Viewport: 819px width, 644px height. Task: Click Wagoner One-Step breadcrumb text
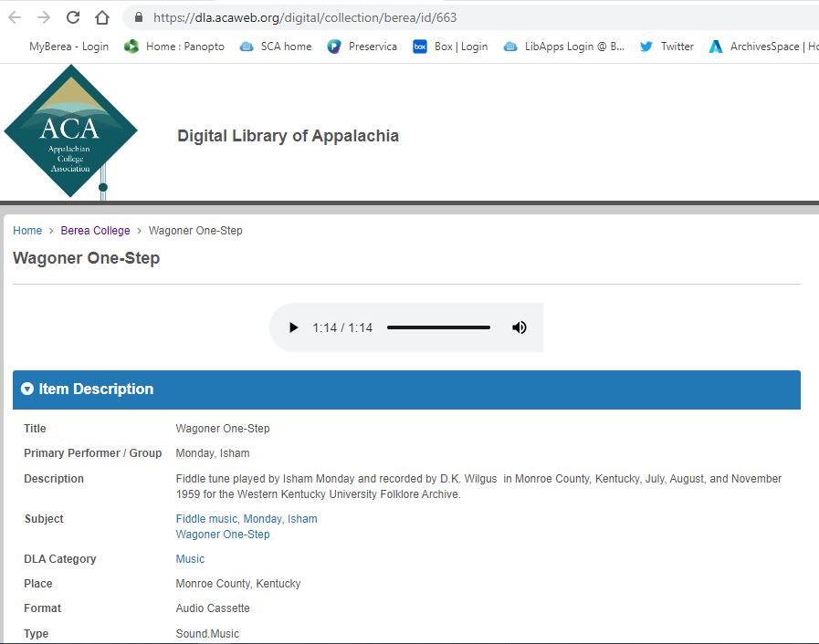pos(195,231)
